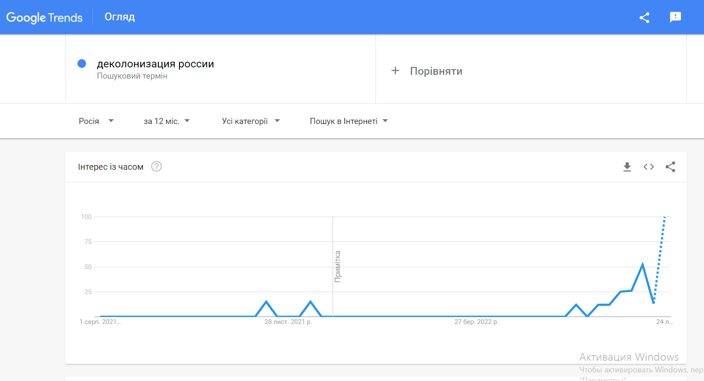This screenshot has width=704, height=381.
Task: Open the embed code icon for the chart
Action: [x=649, y=167]
